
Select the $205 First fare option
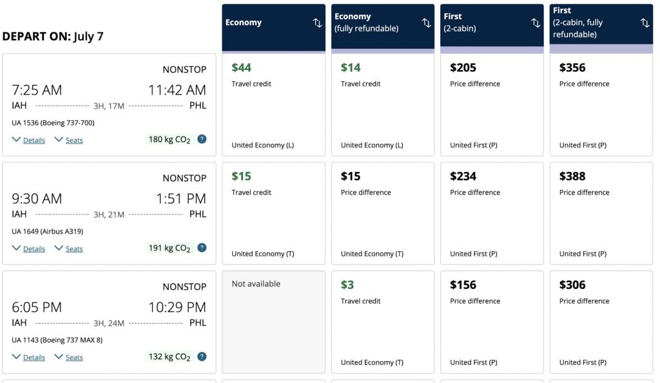[492, 105]
